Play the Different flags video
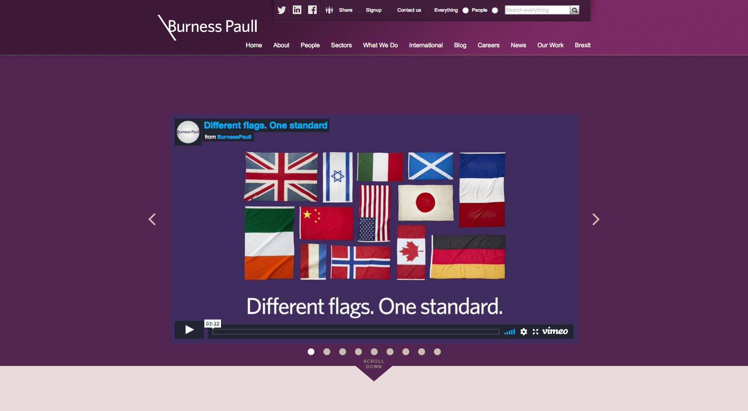The height and width of the screenshot is (411, 748). [189, 330]
